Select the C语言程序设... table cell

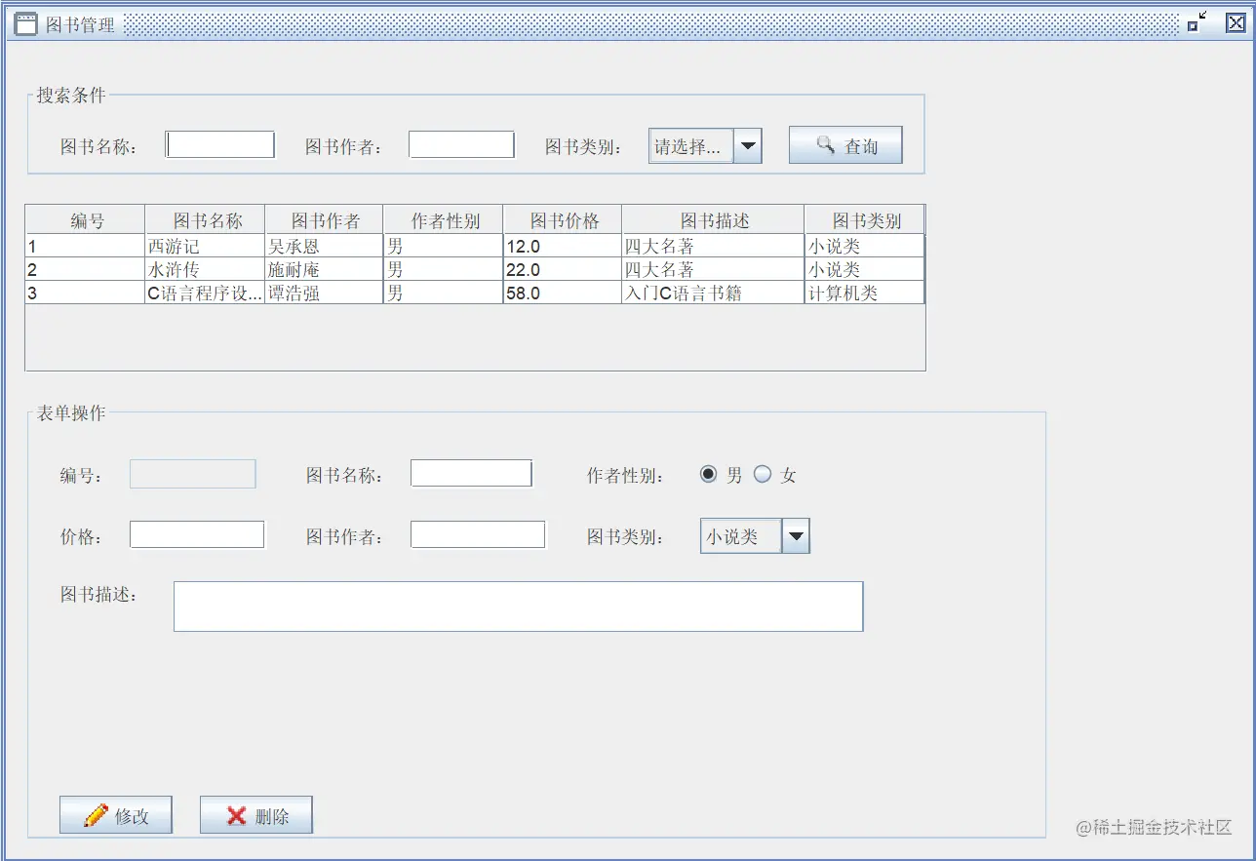(x=206, y=293)
